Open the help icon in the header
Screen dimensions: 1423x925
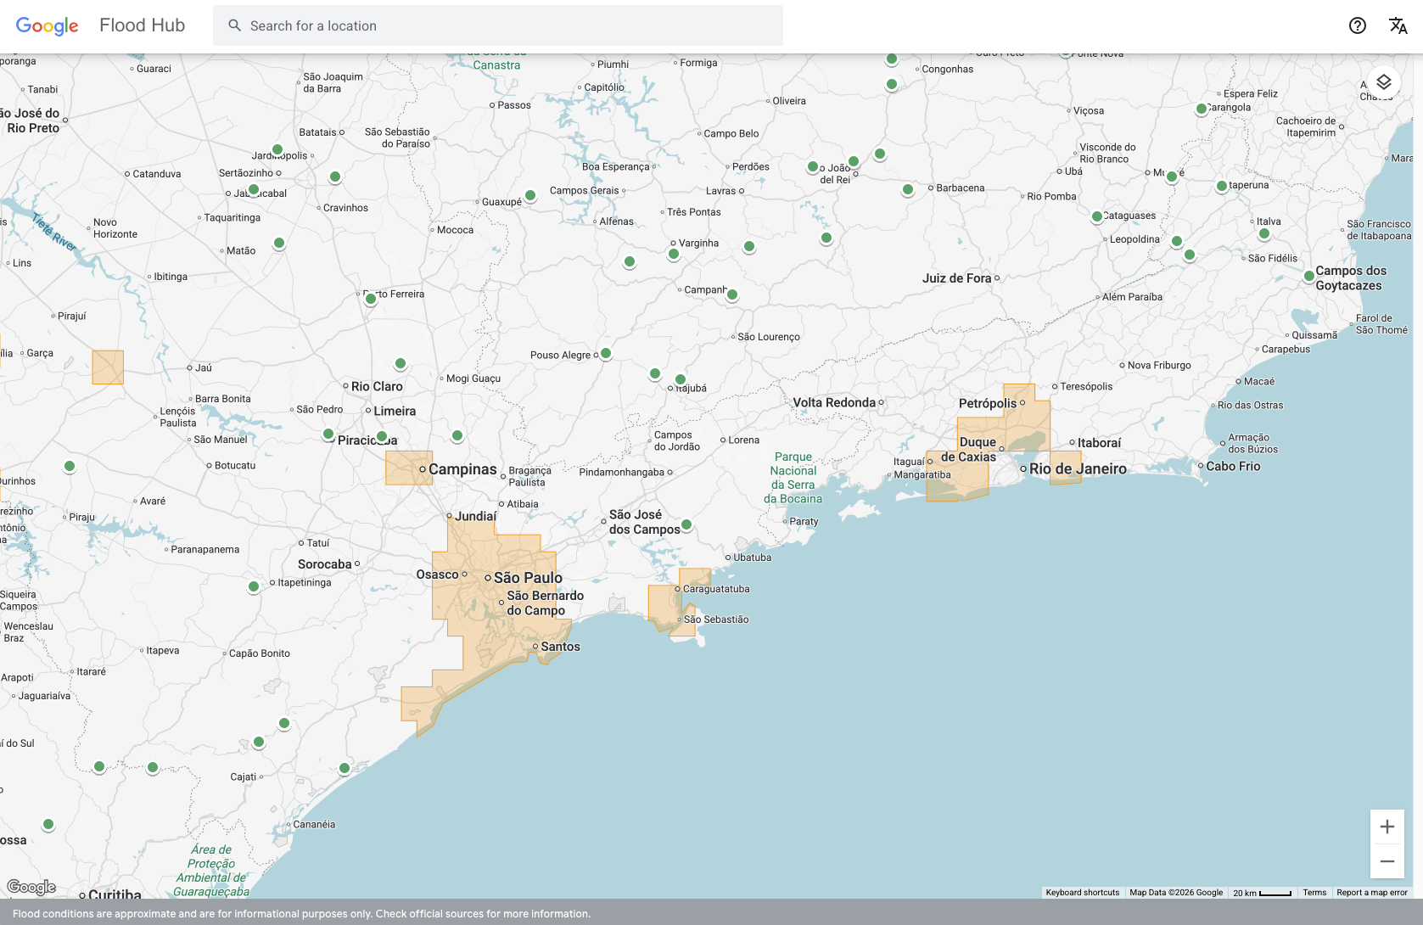[1358, 25]
